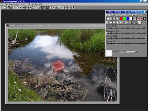
Task: Zoom out with the minus toolbar icon
Action: 30,8
